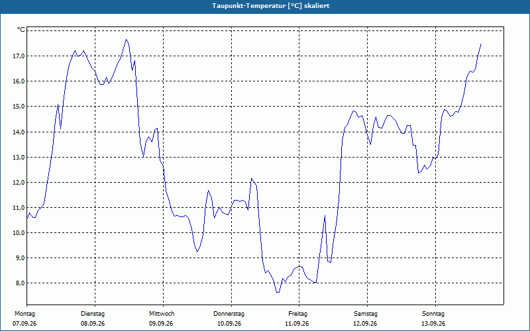Click the Dienstag day label
530x331 pixels.
click(x=93, y=314)
